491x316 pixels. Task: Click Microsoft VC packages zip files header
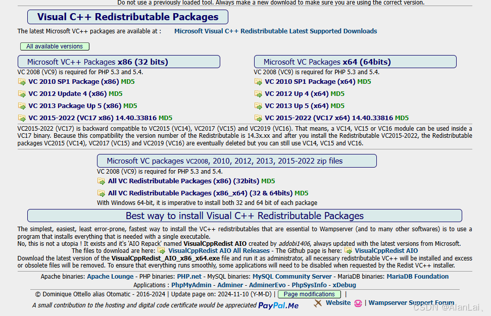click(x=237, y=161)
